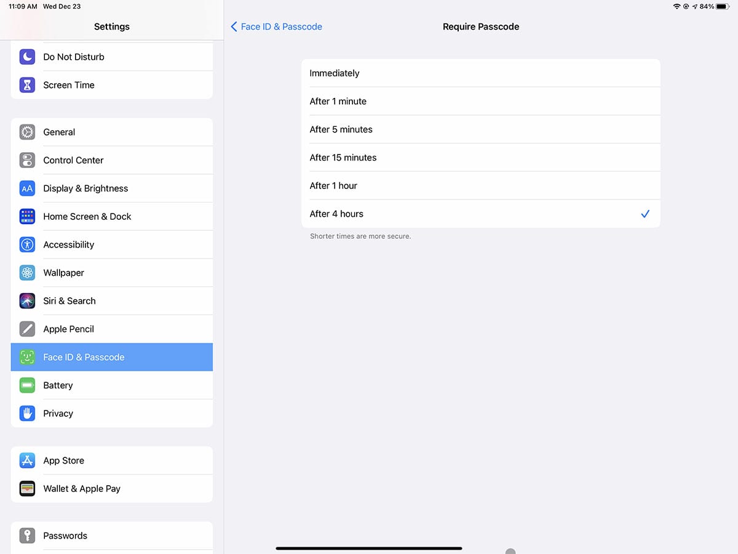
Task: Tap the App Store icon
Action: click(27, 460)
